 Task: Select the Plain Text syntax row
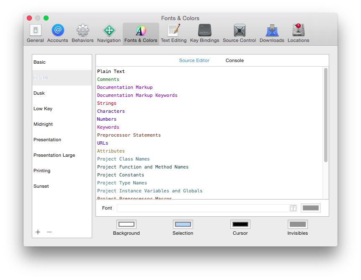click(x=209, y=71)
